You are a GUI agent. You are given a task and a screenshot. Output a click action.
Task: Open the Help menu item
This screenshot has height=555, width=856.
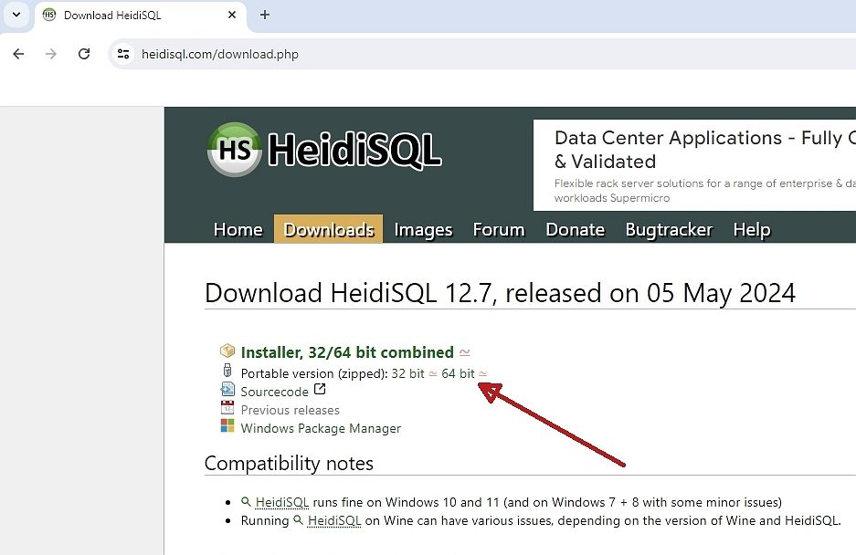coord(751,230)
